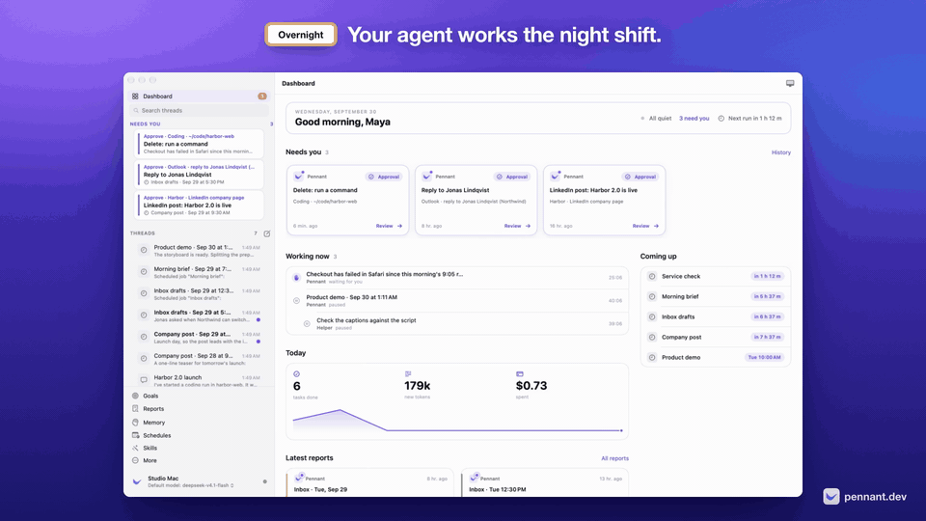Image resolution: width=926 pixels, height=521 pixels.
Task: Click Company post in Coming up list
Action: click(715, 338)
